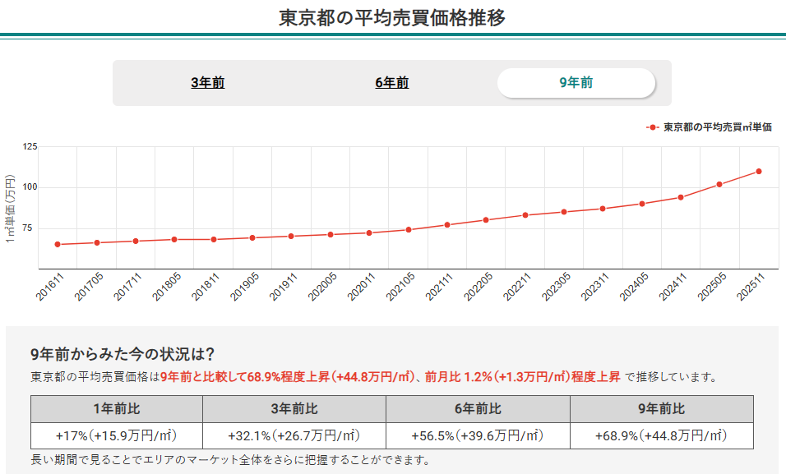This screenshot has height=474, width=786.
Task: Click the red dot above 202211
Action: coord(525,214)
